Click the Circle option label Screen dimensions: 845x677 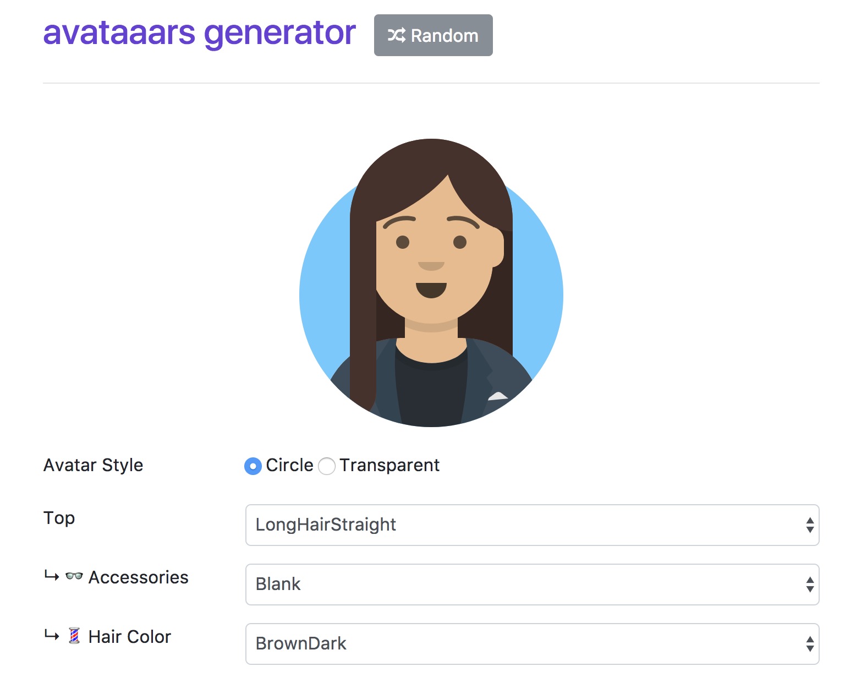tap(289, 466)
